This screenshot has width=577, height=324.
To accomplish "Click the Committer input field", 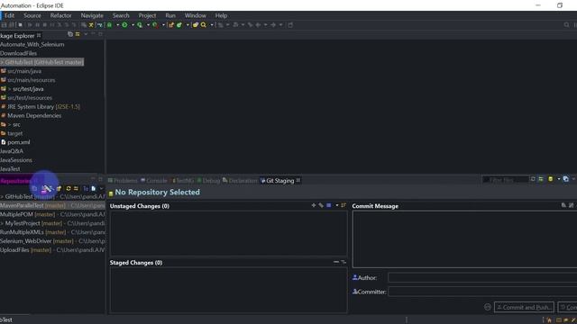I will (x=482, y=292).
